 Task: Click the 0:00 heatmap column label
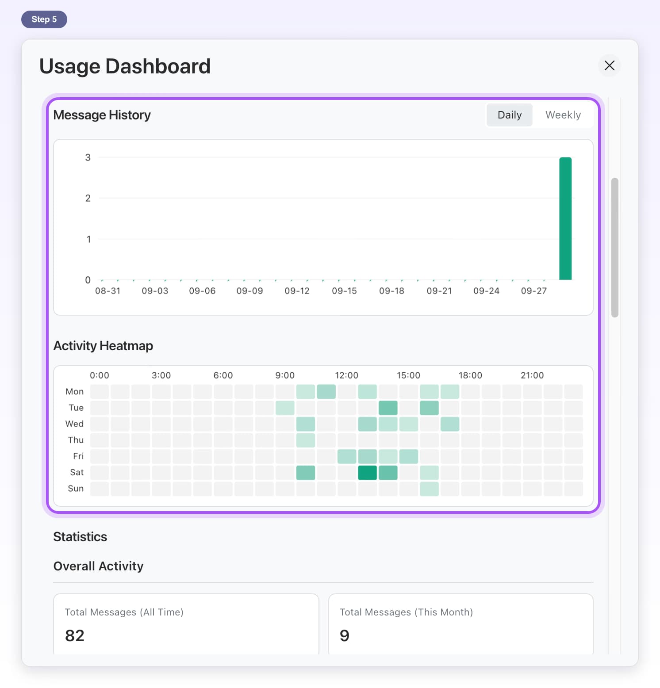point(99,375)
